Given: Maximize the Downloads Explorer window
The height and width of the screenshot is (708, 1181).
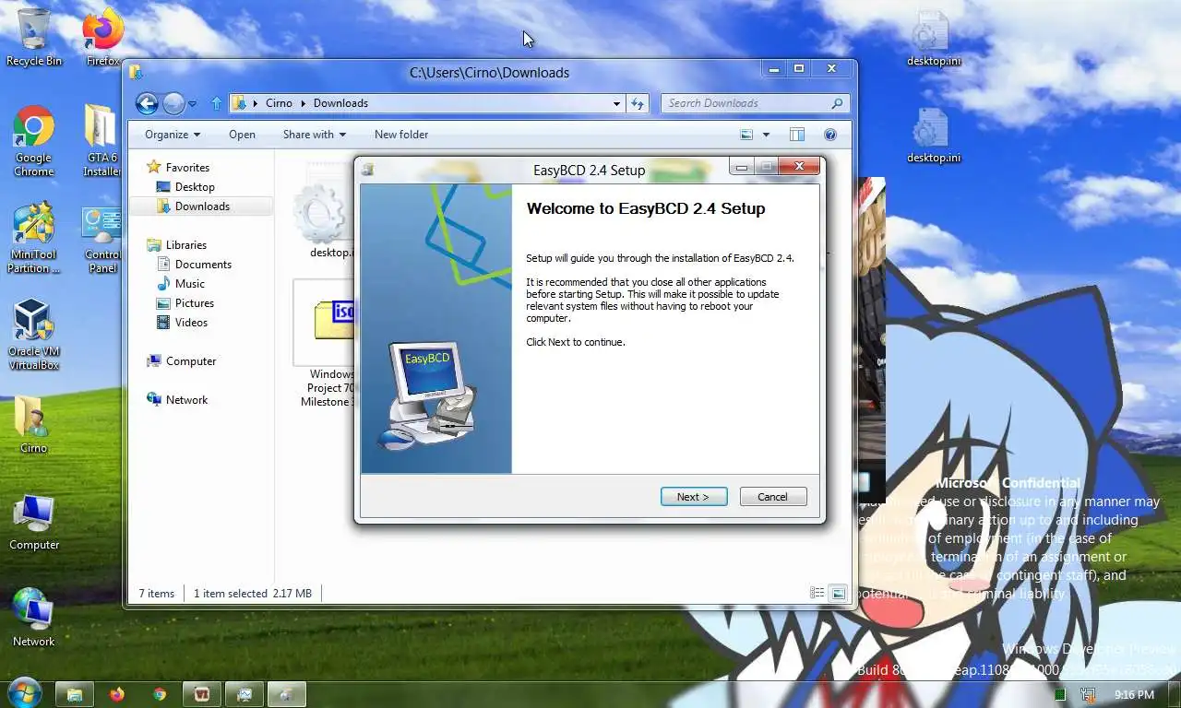Looking at the screenshot, I should 799,69.
